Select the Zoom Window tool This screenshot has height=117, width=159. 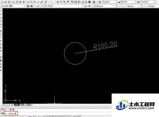tap(65, 2)
